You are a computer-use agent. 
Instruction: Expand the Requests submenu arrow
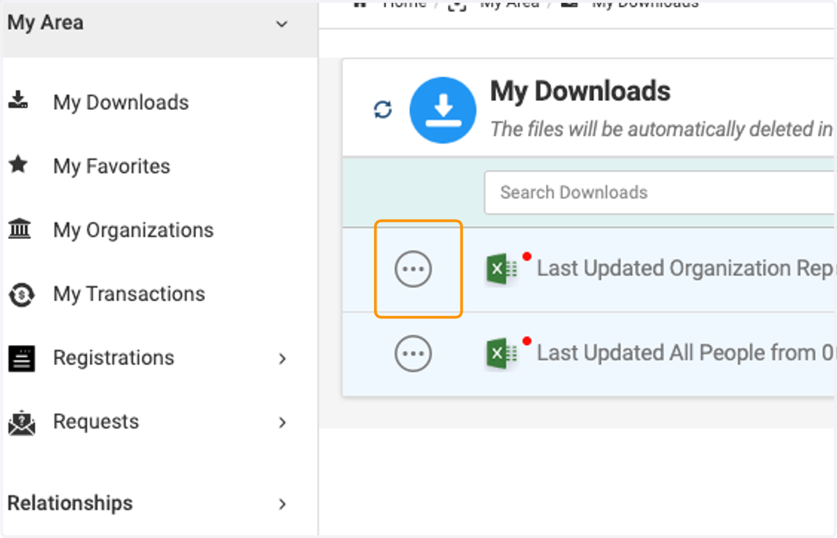[x=282, y=422]
